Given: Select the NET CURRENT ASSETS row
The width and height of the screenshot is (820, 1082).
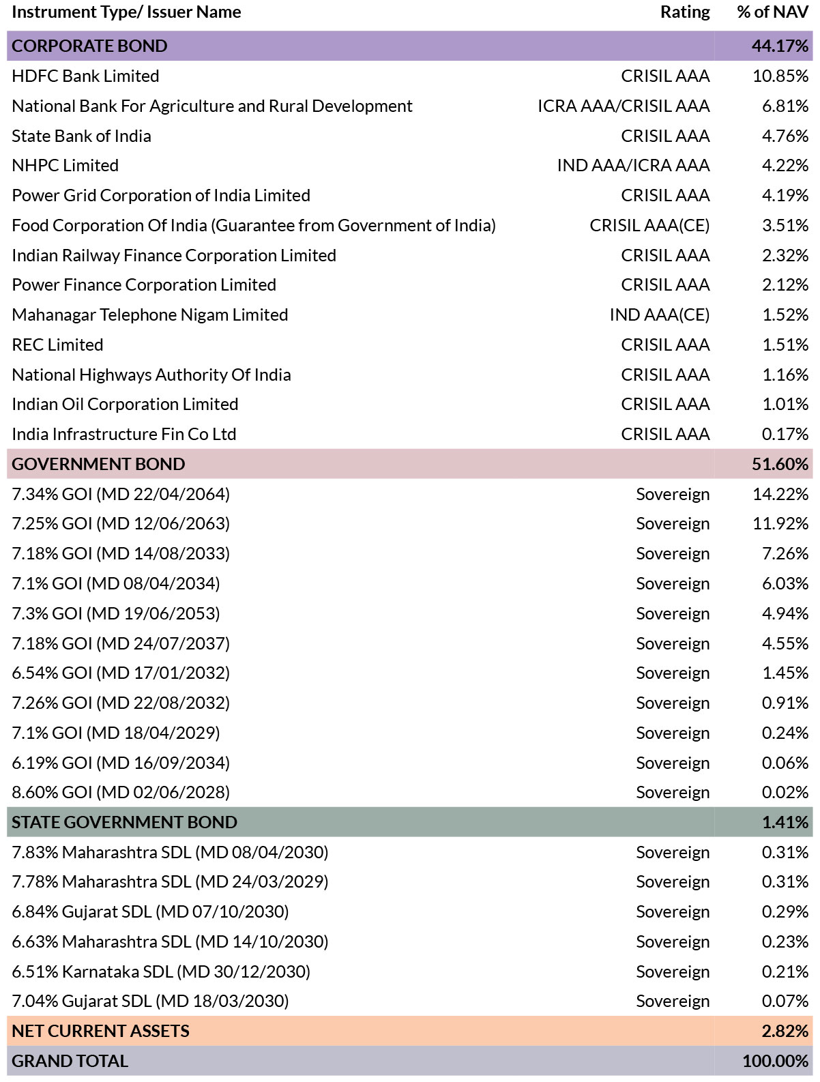Looking at the screenshot, I should (x=410, y=1031).
